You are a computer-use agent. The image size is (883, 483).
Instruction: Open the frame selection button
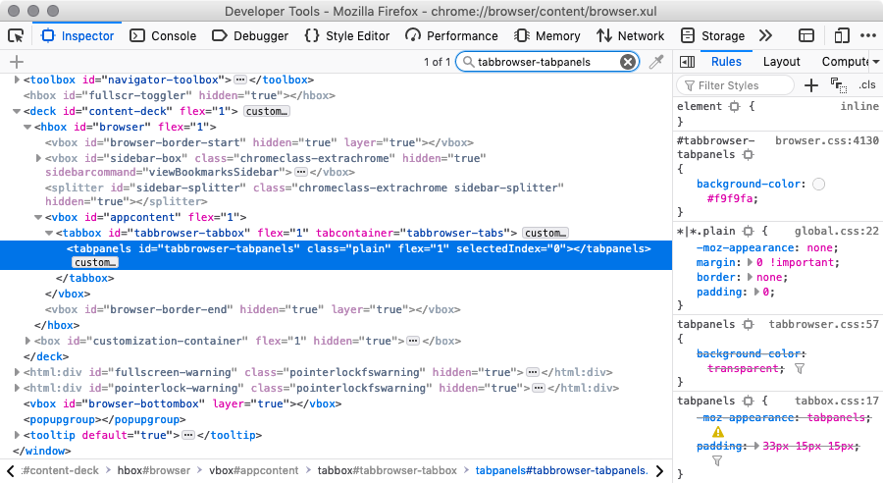pyautogui.click(x=806, y=36)
